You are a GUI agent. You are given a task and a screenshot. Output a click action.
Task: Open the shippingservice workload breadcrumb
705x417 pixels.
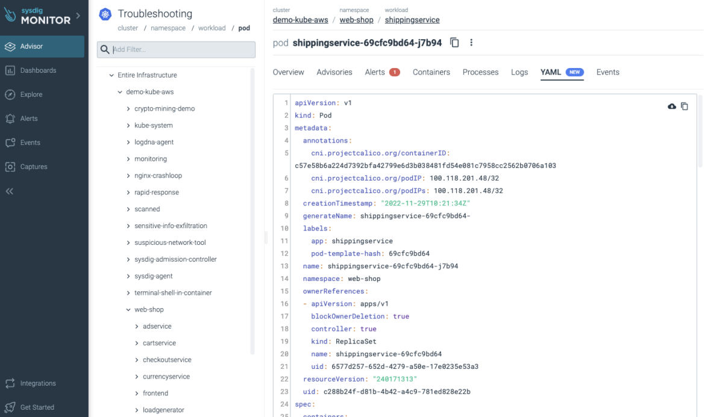(412, 19)
